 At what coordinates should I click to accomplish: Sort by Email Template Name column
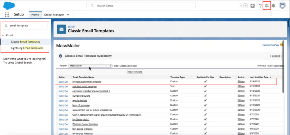click(x=84, y=77)
